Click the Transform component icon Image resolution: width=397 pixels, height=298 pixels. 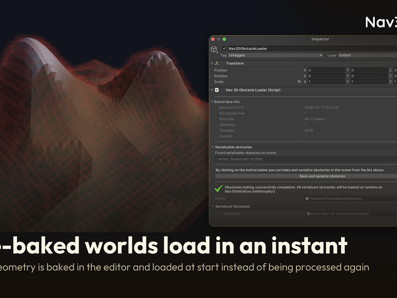point(217,64)
